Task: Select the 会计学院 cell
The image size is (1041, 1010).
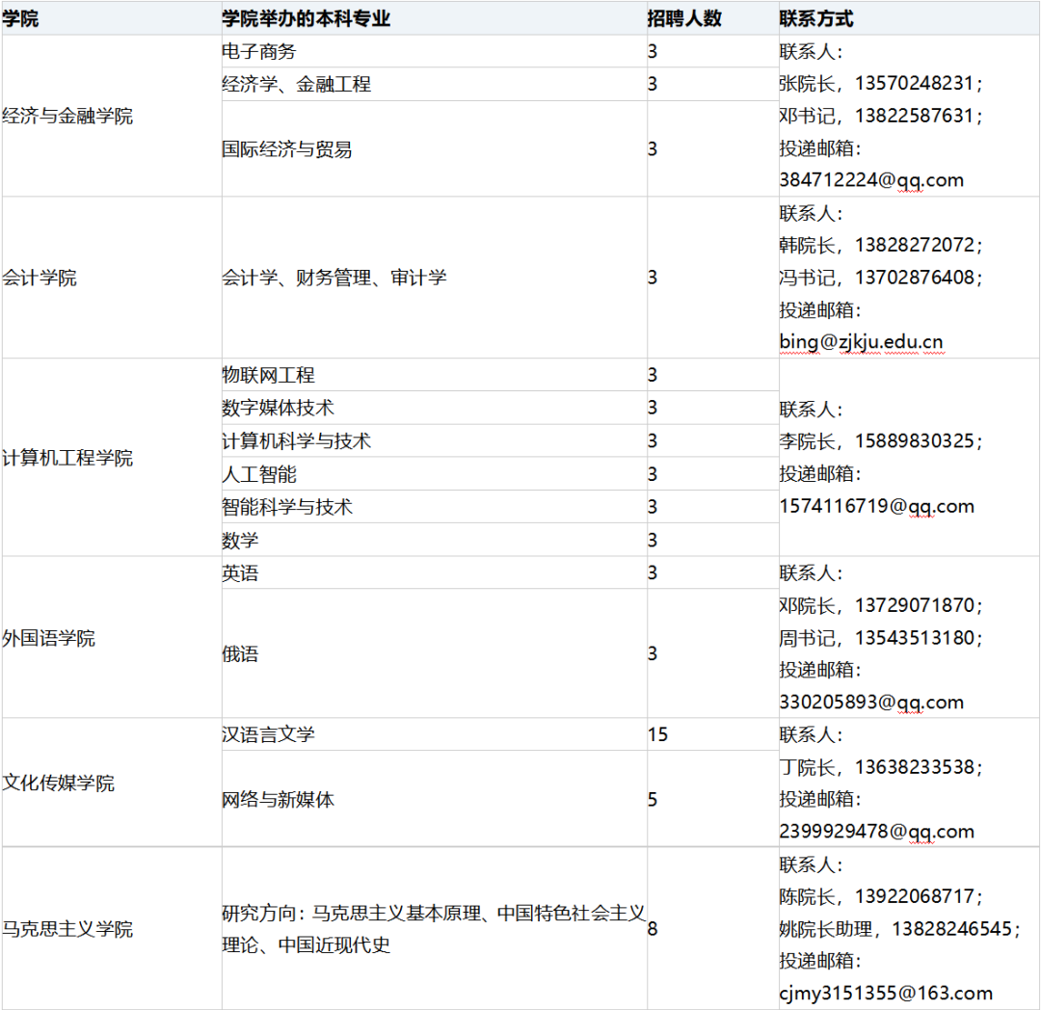Action: pyautogui.click(x=112, y=278)
